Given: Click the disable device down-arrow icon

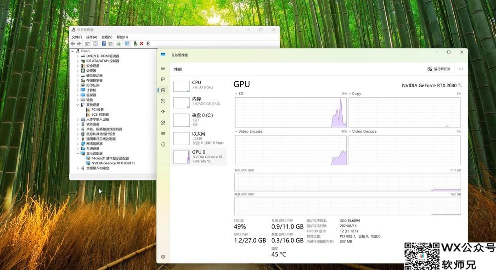Looking at the screenshot, I should 147,44.
